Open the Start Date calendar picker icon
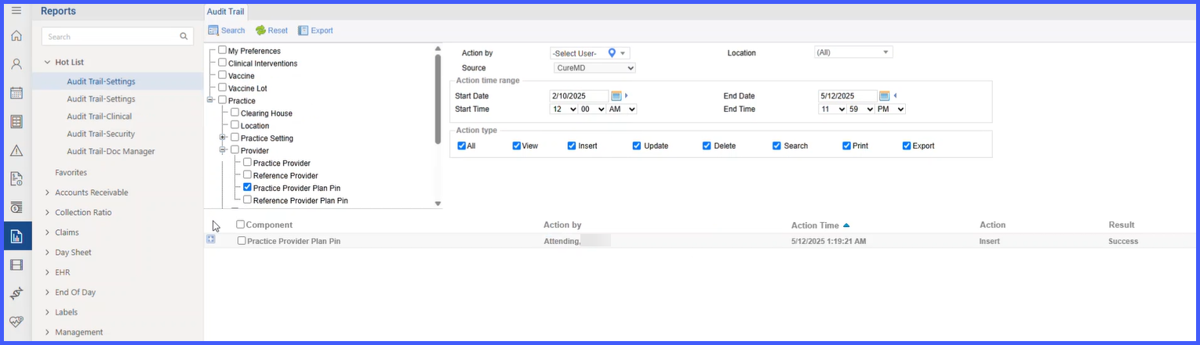1200x345 pixels. [x=616, y=95]
